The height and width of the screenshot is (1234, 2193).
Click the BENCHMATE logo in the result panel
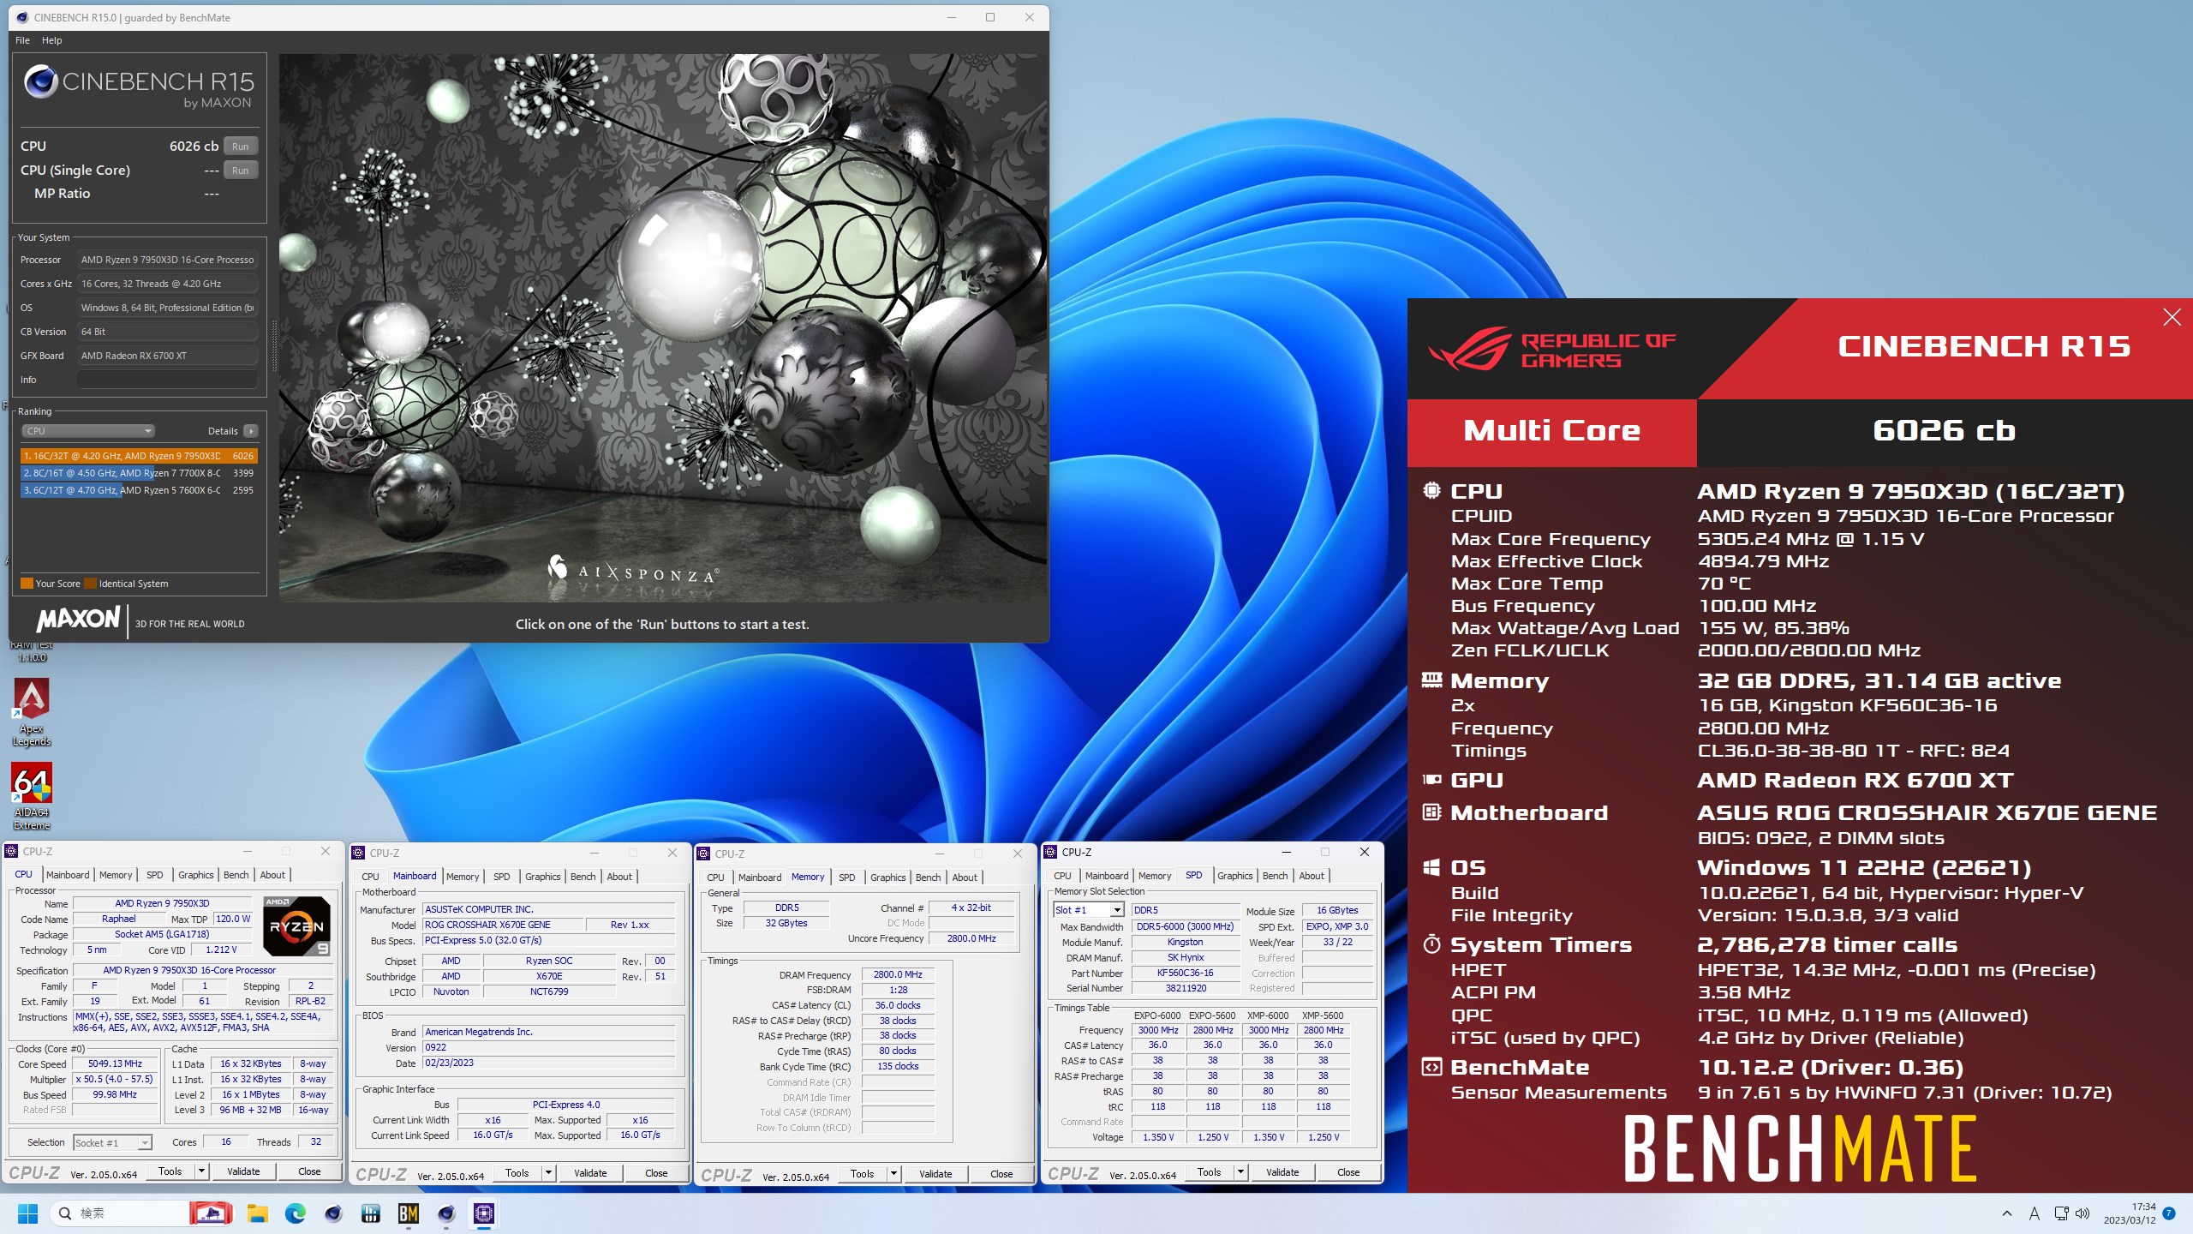tap(1800, 1148)
